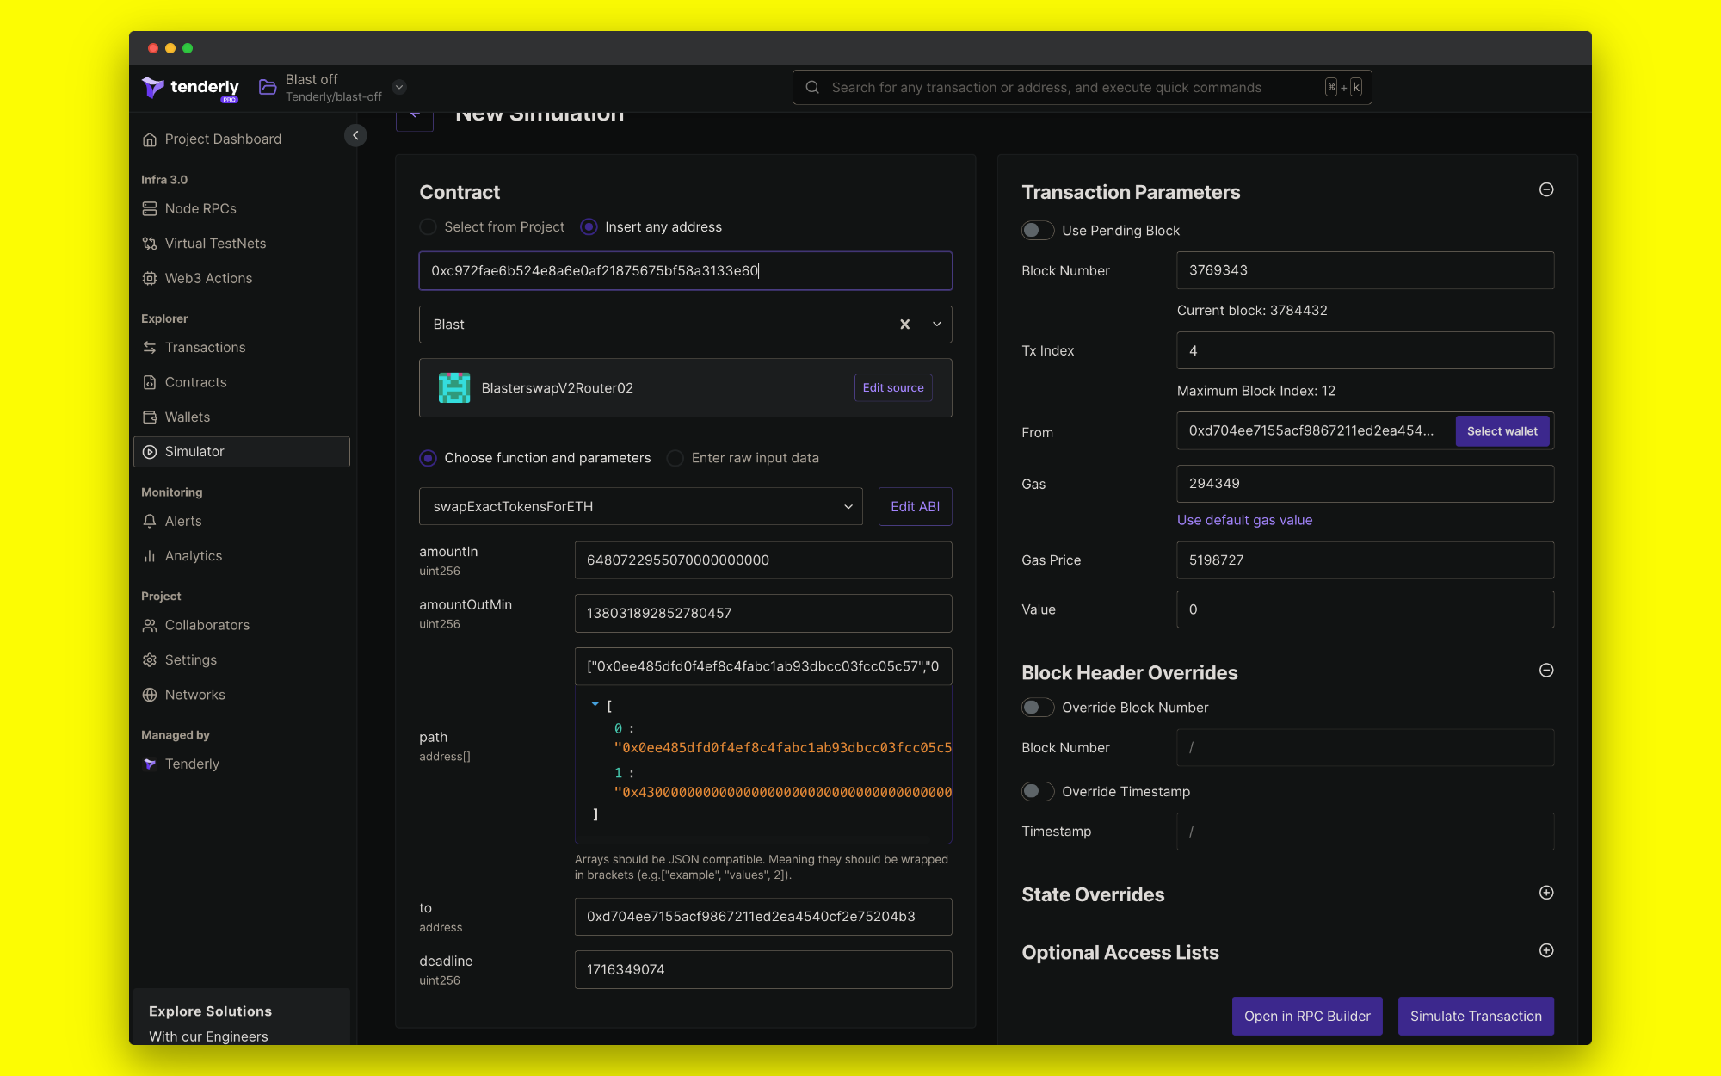Enable Override Timestamp toggle
The width and height of the screenshot is (1721, 1076).
pyautogui.click(x=1038, y=791)
